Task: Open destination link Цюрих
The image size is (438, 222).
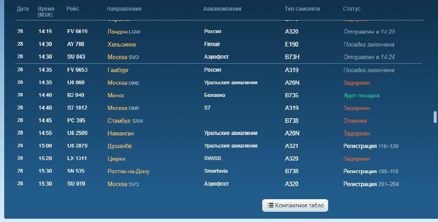Action: click(x=116, y=159)
